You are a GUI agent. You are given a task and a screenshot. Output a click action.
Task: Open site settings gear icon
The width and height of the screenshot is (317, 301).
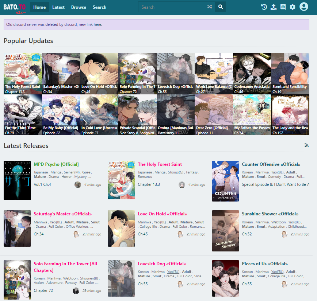(292, 7)
